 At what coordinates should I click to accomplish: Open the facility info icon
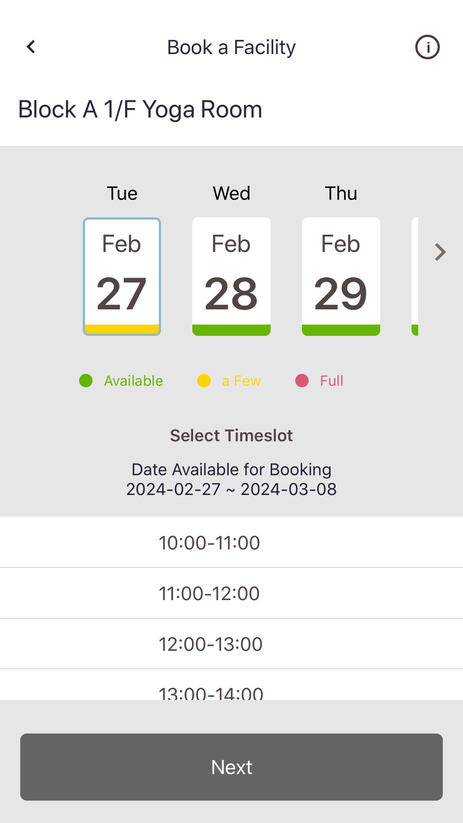tap(427, 47)
